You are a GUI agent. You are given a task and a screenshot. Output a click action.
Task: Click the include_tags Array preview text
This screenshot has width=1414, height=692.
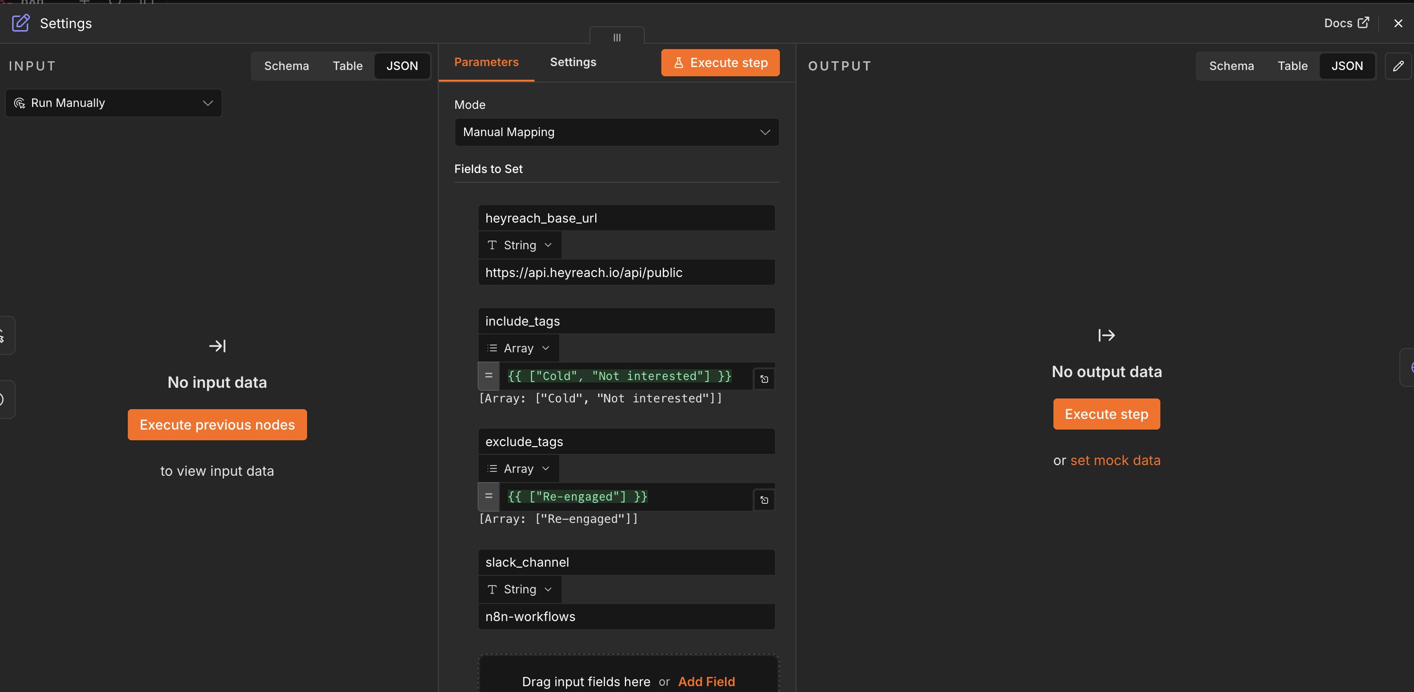[x=601, y=398]
